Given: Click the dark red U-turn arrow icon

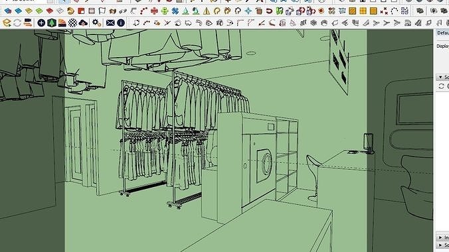Looking at the screenshot, I should pos(269,11).
